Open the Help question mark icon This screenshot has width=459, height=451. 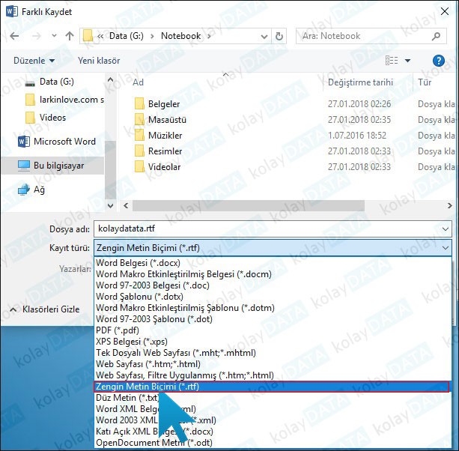click(439, 61)
